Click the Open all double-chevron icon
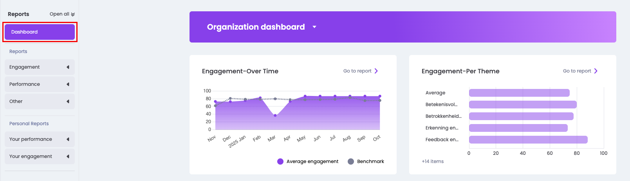 pos(73,14)
